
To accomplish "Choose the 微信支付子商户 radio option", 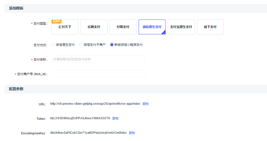I will pos(81,45).
